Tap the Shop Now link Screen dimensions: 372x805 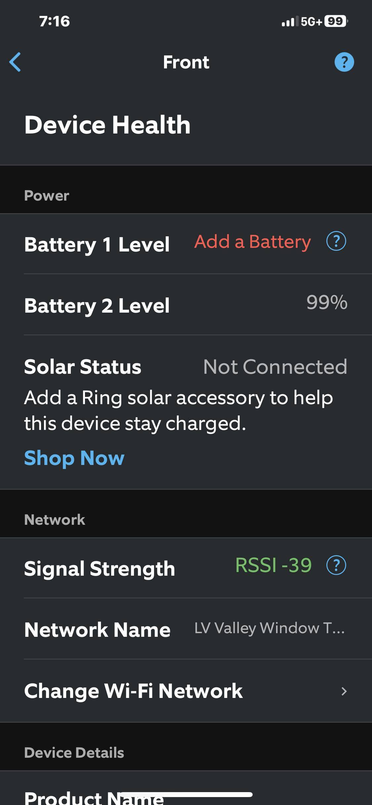pos(74,458)
